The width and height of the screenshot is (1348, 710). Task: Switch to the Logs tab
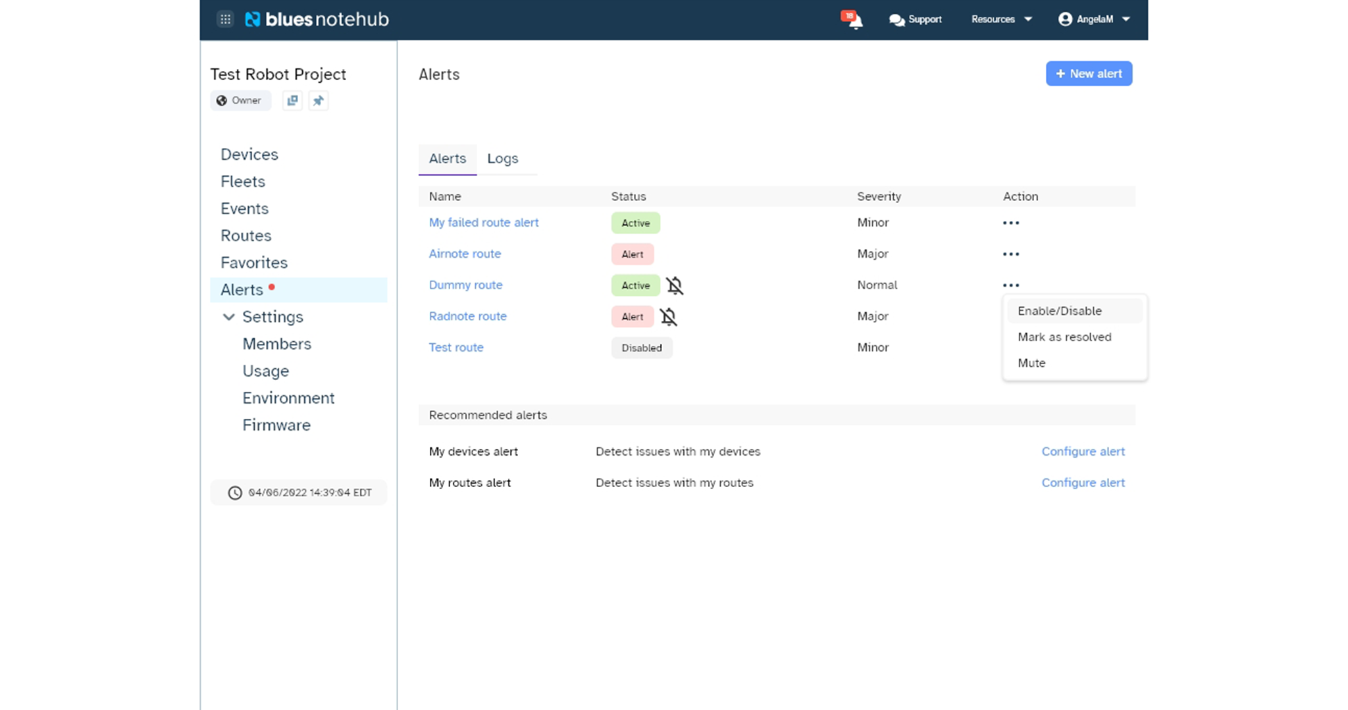pos(503,158)
